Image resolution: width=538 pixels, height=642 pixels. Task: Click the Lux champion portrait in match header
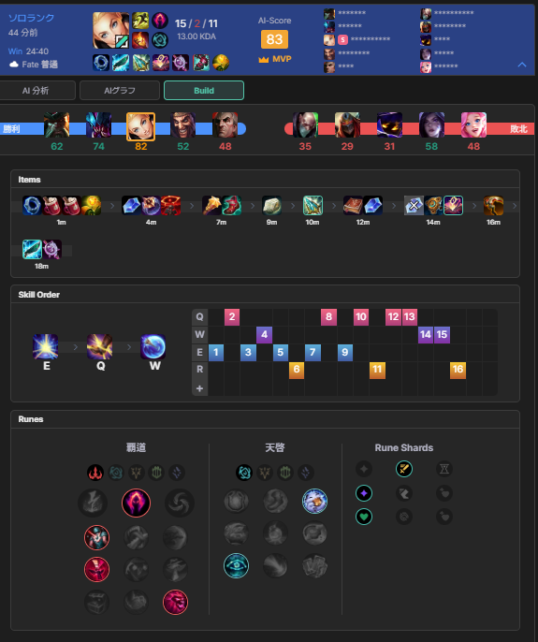tap(111, 31)
